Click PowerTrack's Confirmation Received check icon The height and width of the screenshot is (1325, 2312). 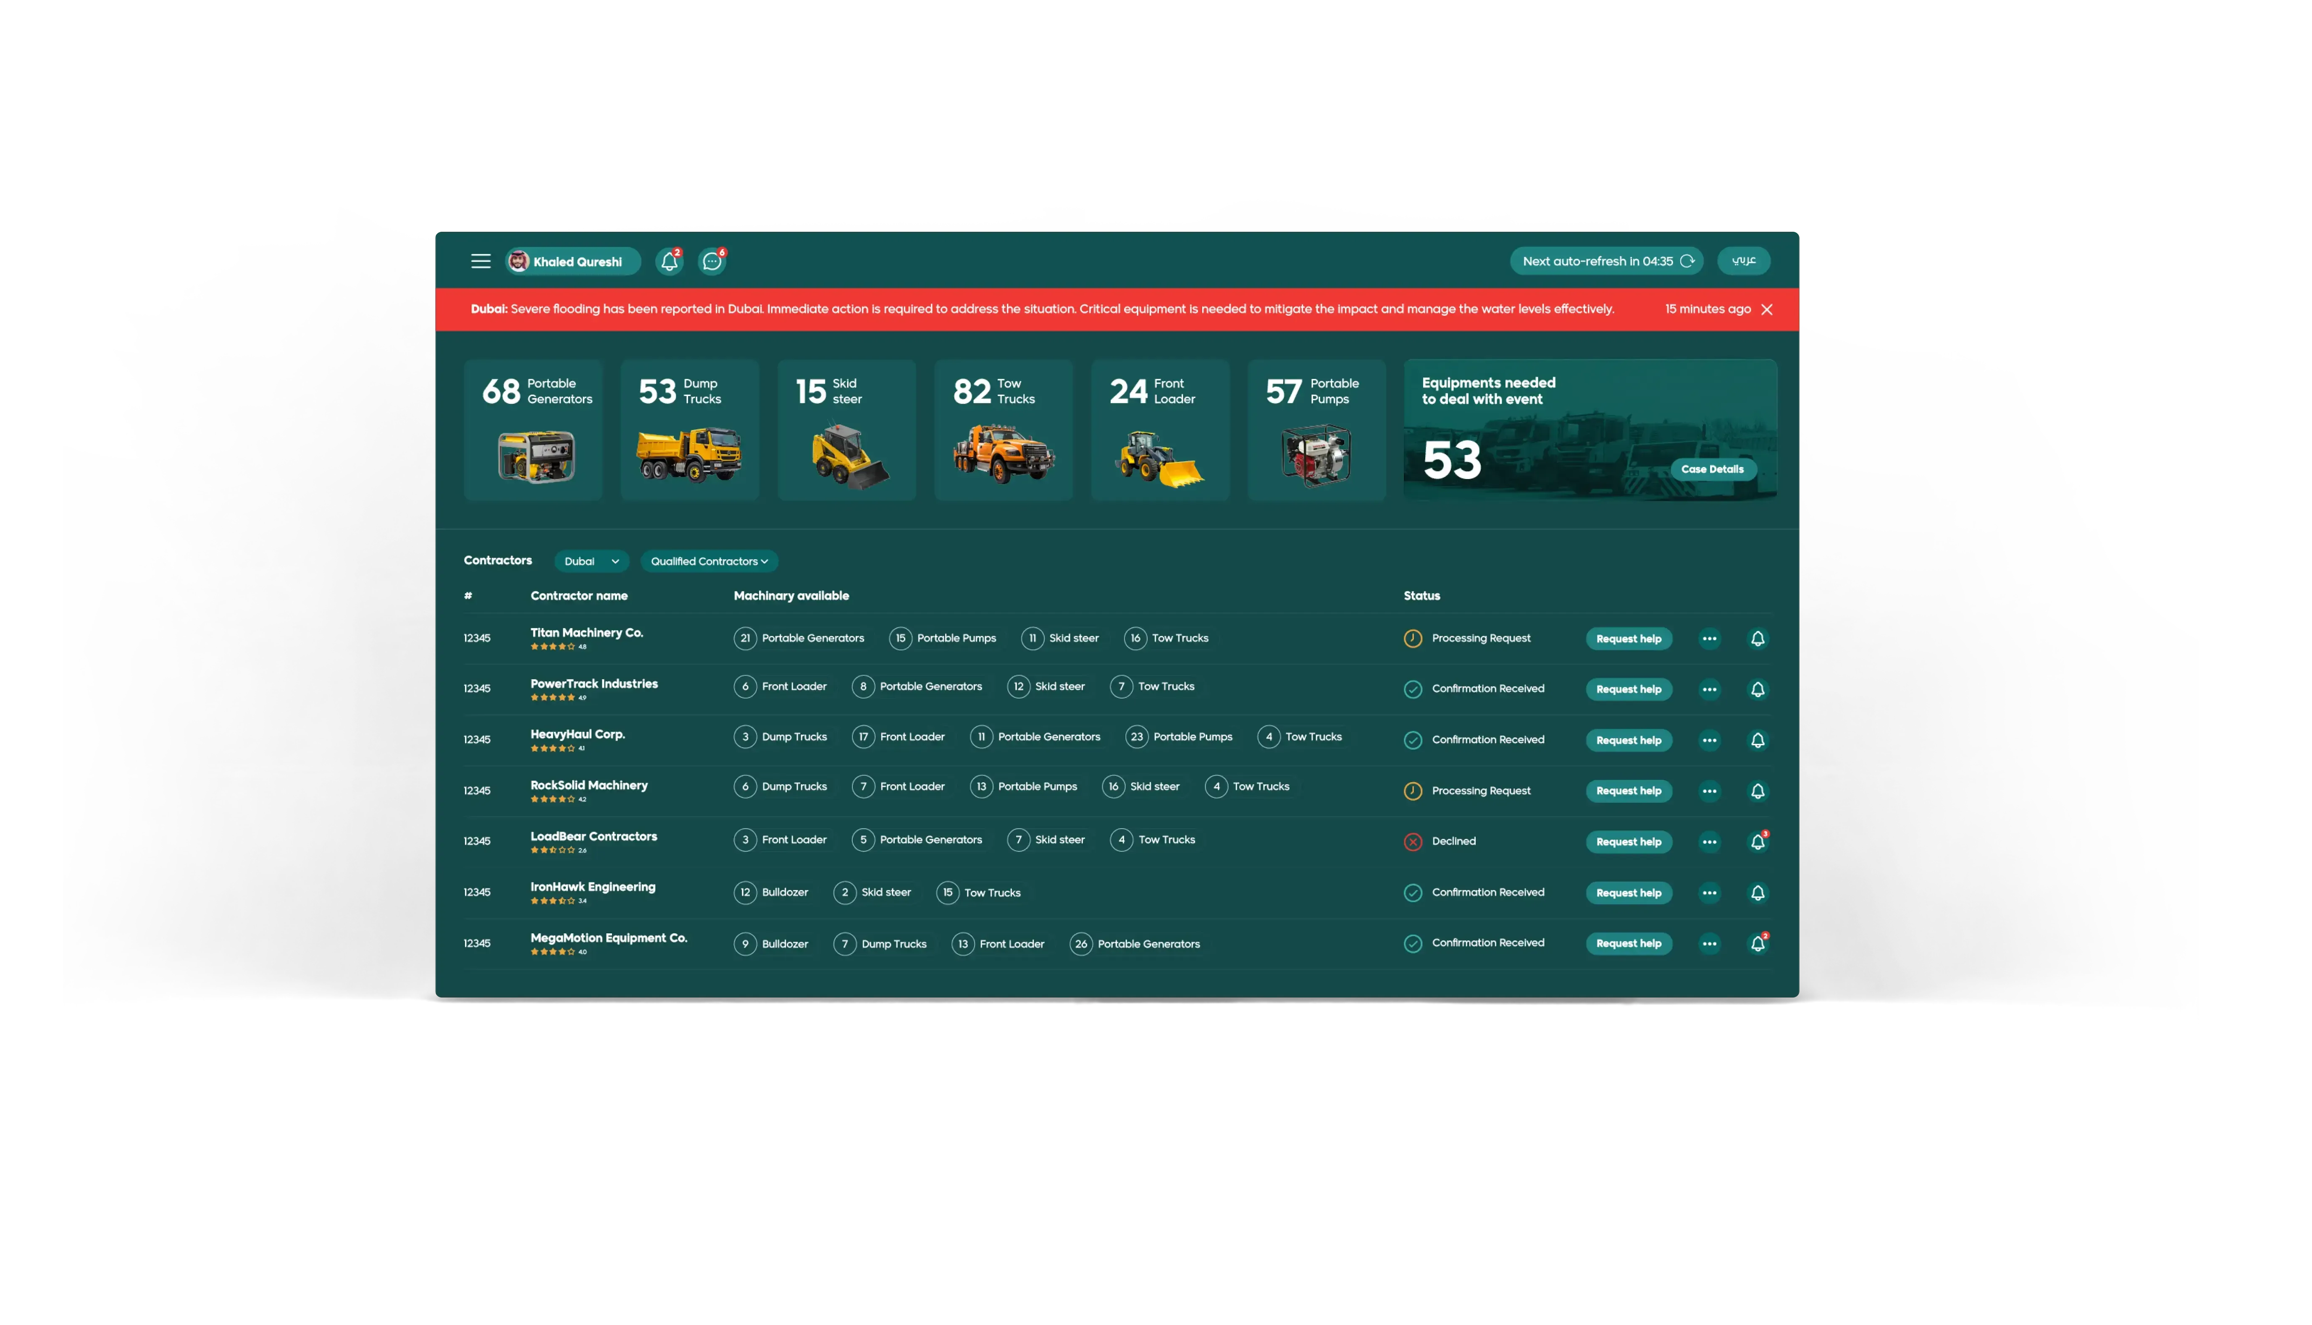point(1413,689)
